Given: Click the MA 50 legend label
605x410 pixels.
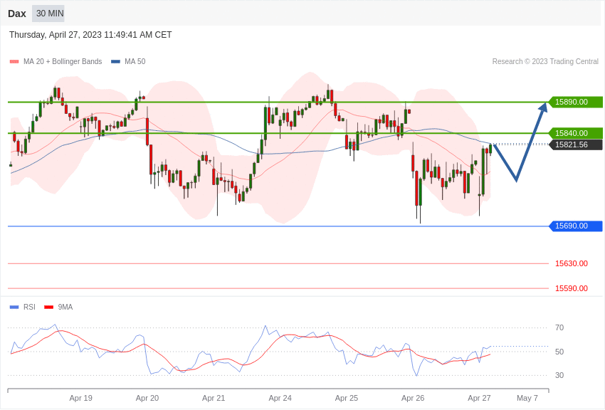Looking at the screenshot, I should tap(135, 61).
